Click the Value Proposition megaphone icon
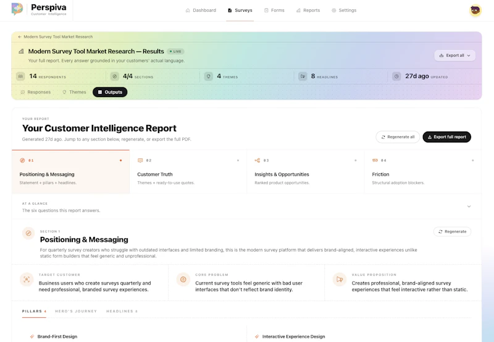 click(339, 280)
